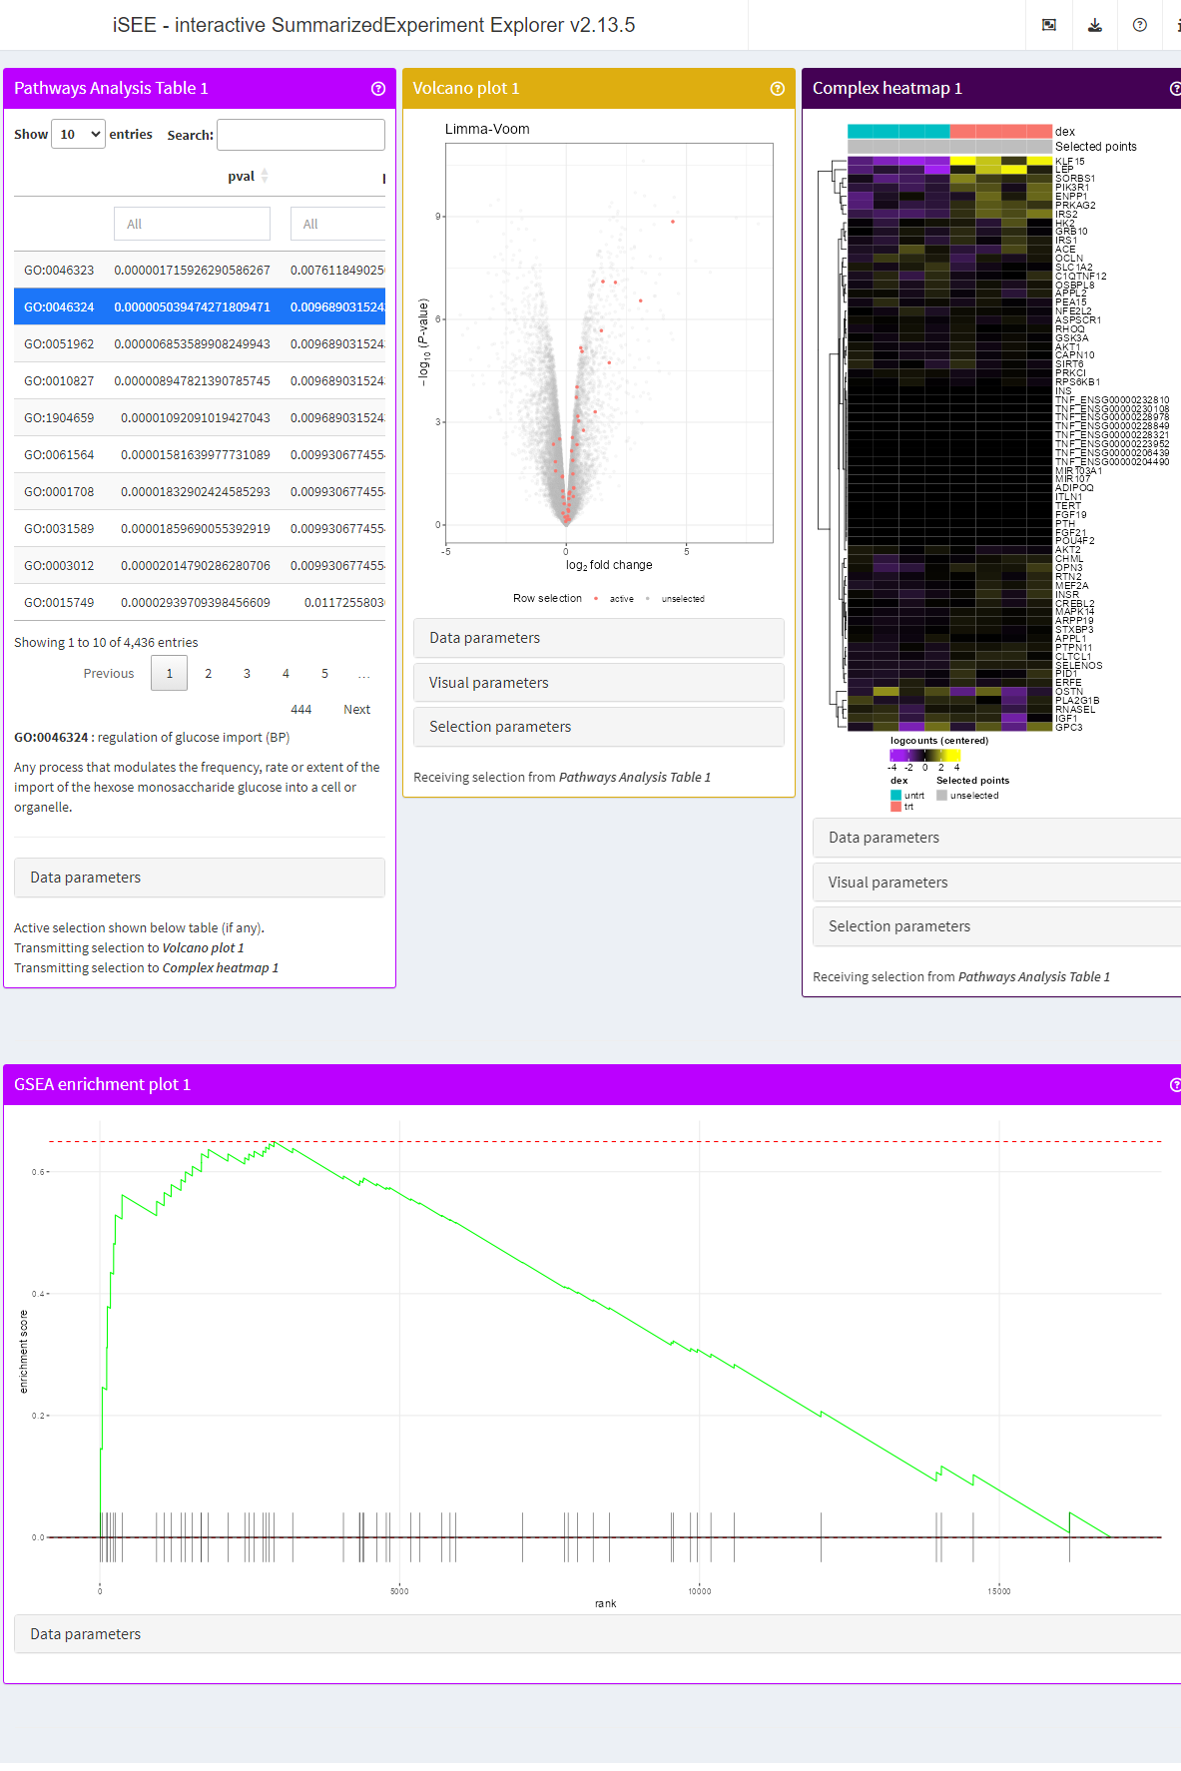Click the Next pagination button
The width and height of the screenshot is (1181, 1771).
356,710
